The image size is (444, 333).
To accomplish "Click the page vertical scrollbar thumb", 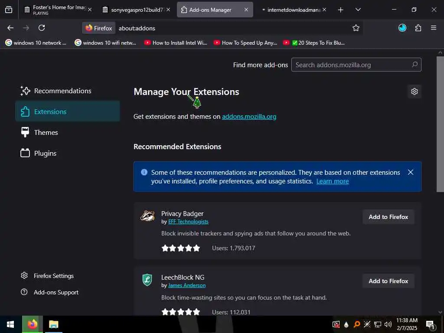I will tap(440, 124).
